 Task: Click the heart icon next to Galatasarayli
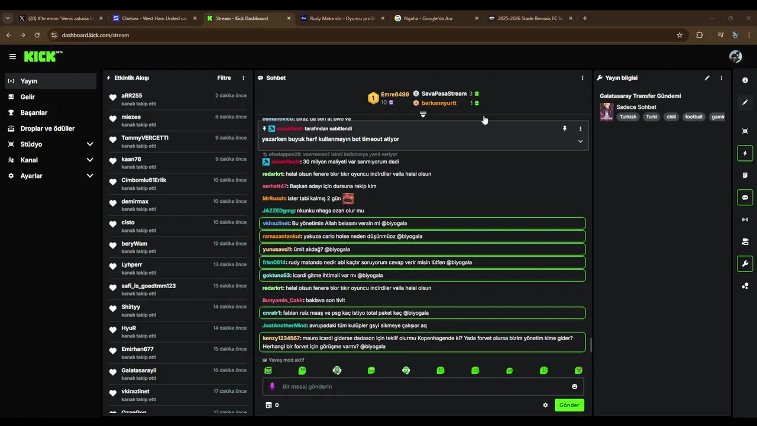point(113,372)
